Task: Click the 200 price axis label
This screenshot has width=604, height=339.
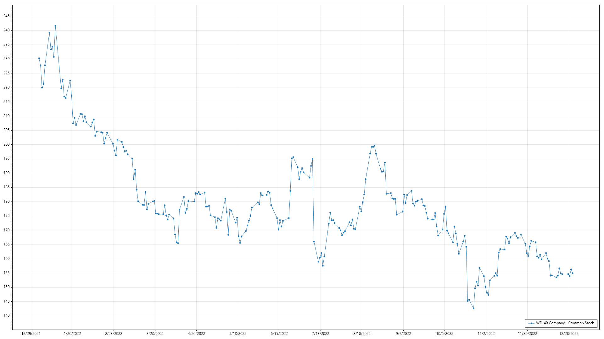Action: click(x=7, y=144)
